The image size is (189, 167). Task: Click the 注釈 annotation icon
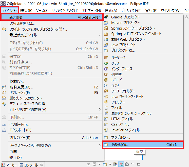tap(106, 85)
